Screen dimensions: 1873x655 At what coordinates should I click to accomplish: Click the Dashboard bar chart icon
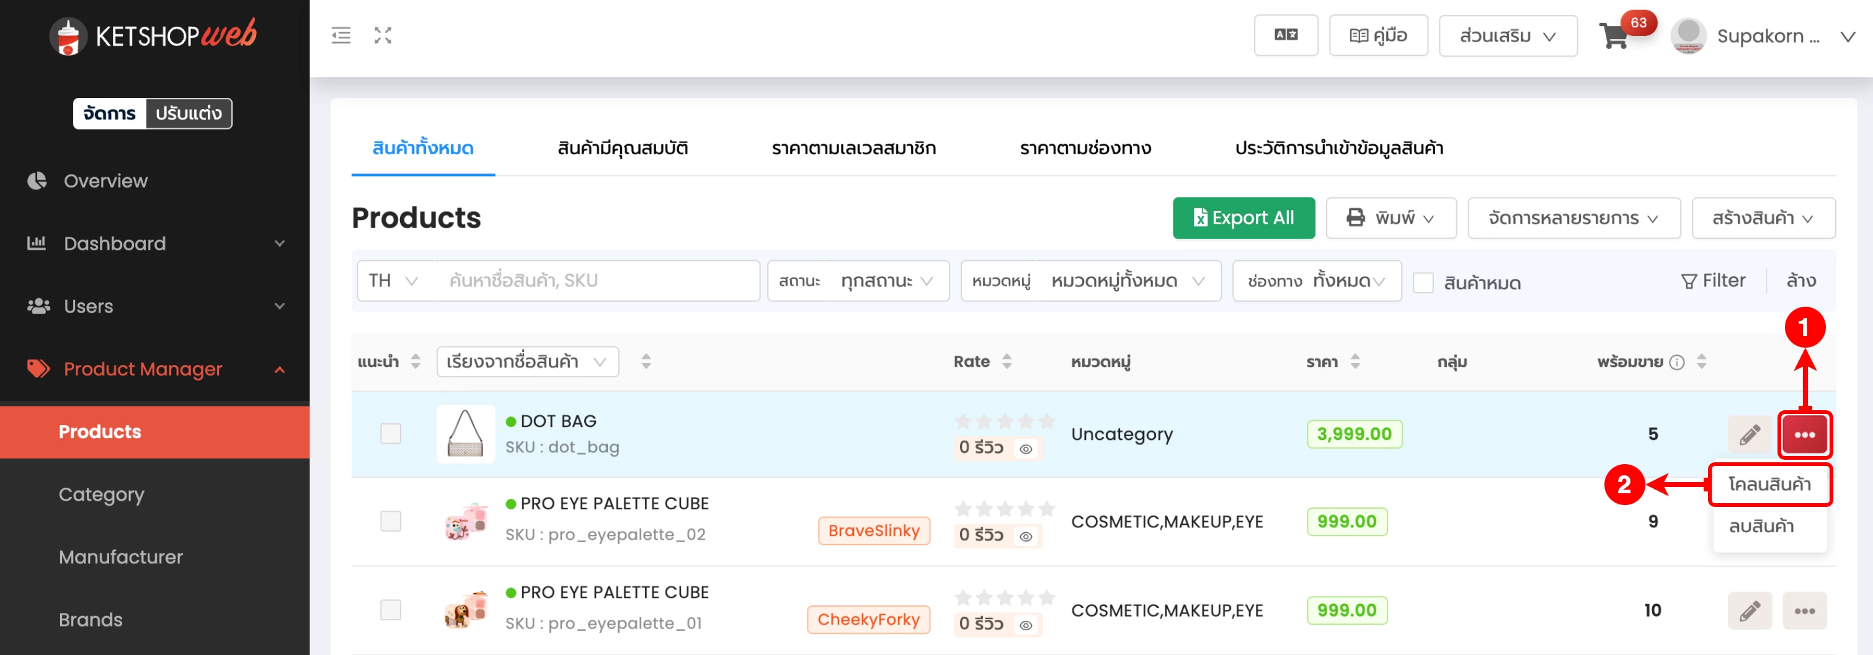pyautogui.click(x=37, y=242)
